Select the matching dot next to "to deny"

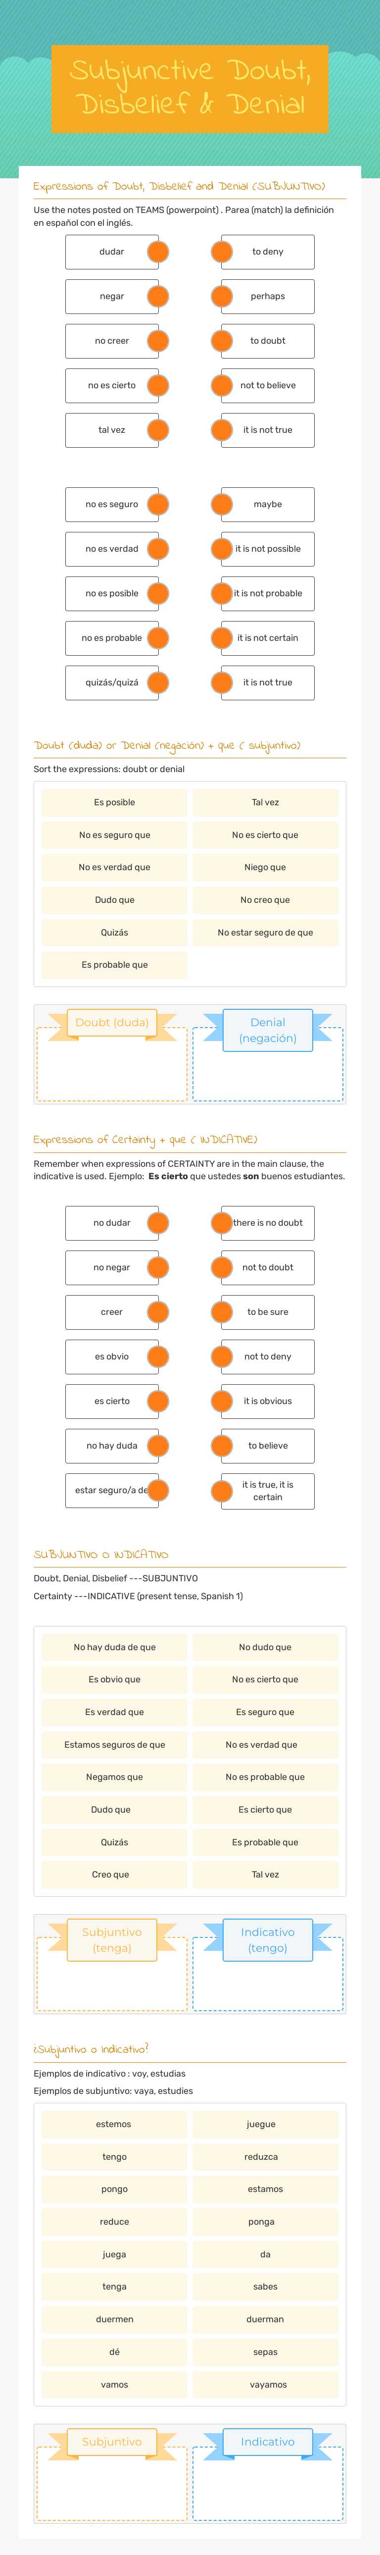[x=220, y=251]
